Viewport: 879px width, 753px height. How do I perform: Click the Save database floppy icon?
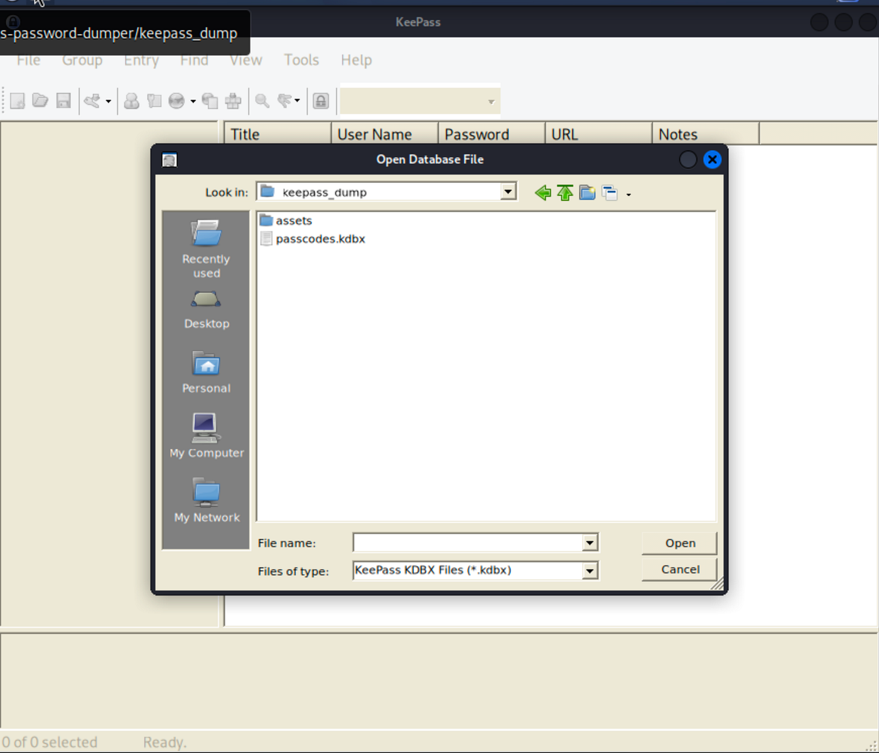coord(63,100)
